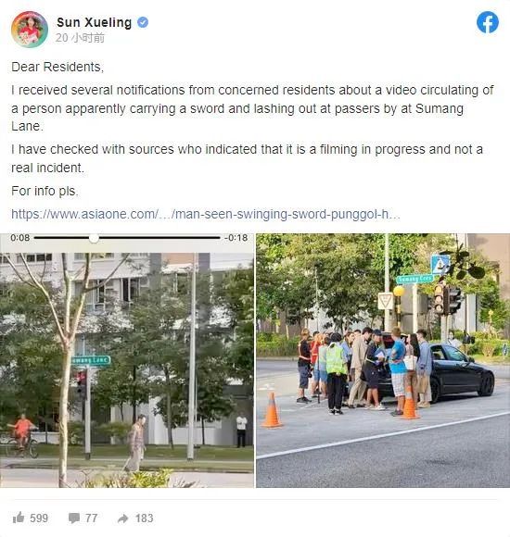
Task: Click the 183 shares count
Action: pos(144,518)
